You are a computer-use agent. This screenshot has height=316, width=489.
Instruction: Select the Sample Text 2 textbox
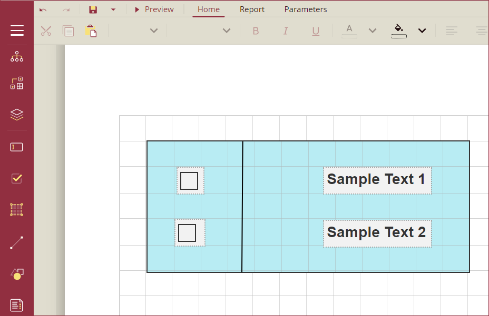tap(377, 233)
